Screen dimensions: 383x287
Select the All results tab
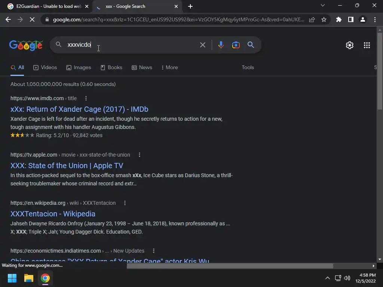[x=17, y=68]
